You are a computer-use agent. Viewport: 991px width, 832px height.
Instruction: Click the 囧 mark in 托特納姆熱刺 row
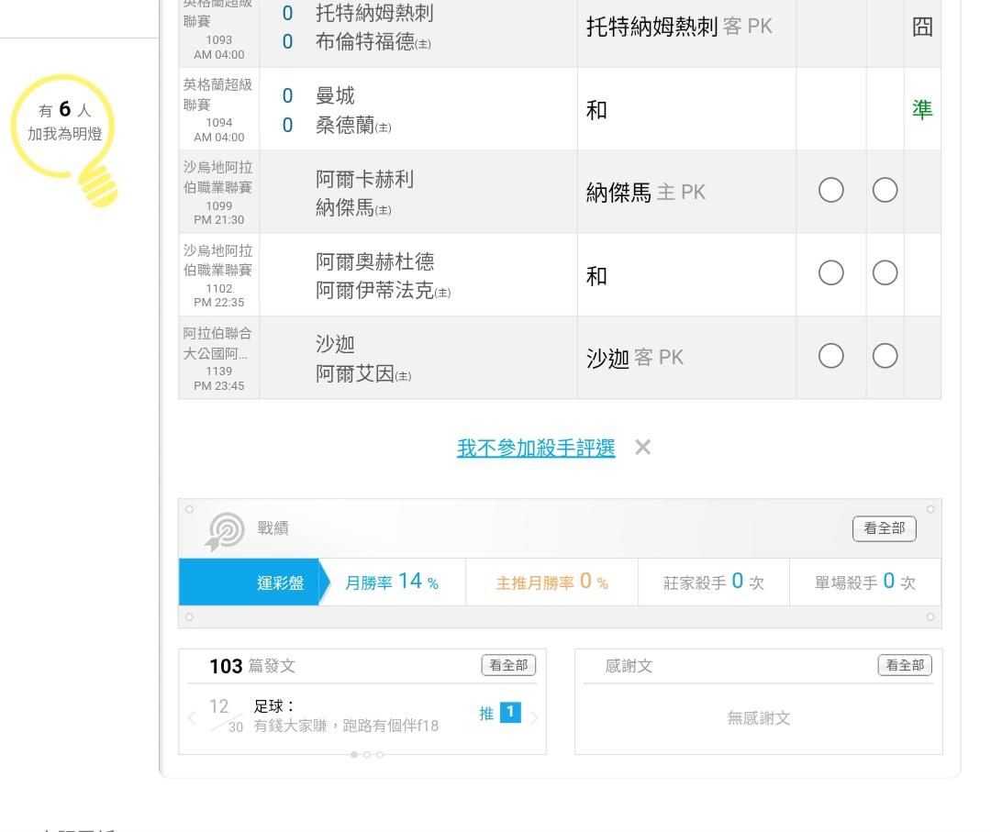(922, 27)
